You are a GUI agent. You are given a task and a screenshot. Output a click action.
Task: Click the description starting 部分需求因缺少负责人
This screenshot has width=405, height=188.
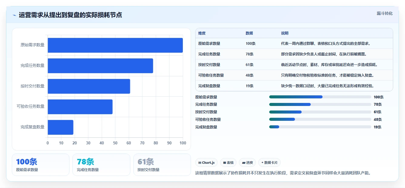(x=324, y=54)
